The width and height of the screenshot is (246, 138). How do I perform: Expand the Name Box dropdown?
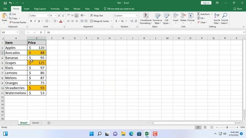tap(17, 32)
